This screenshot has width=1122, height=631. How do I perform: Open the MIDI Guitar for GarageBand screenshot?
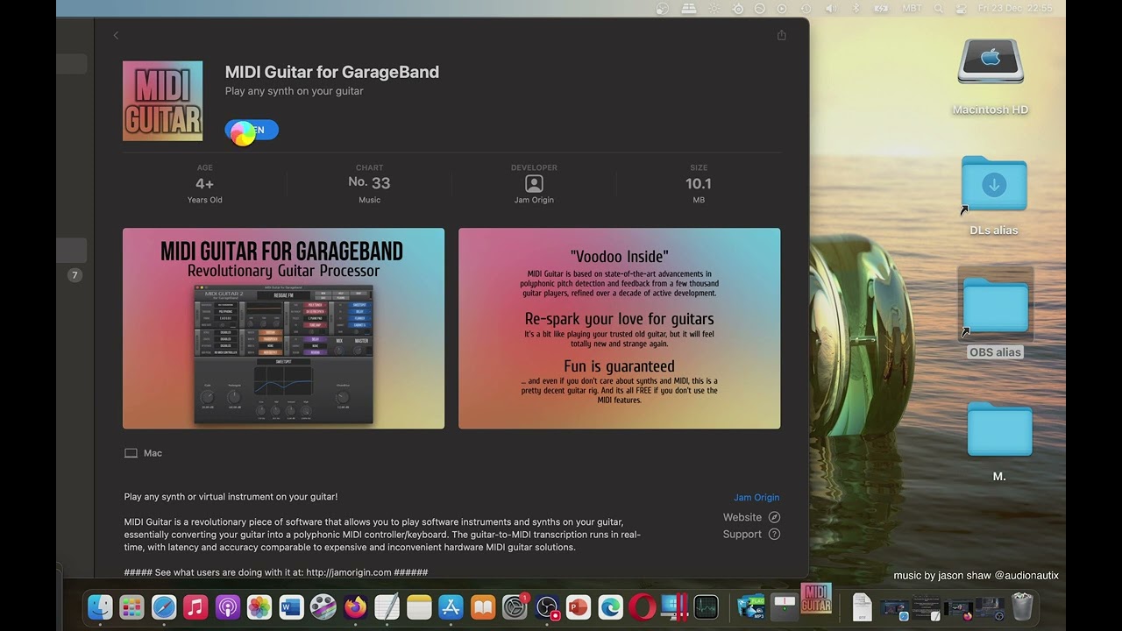[x=283, y=329]
